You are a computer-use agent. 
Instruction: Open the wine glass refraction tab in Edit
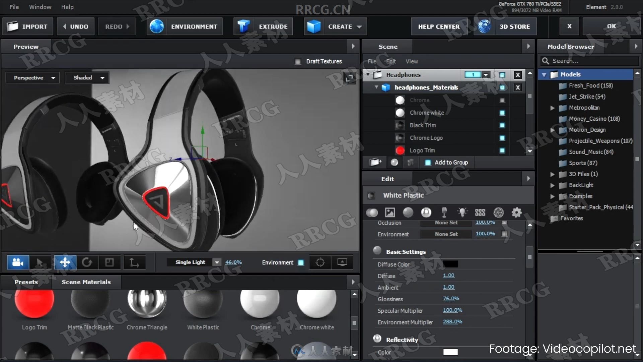click(x=444, y=212)
